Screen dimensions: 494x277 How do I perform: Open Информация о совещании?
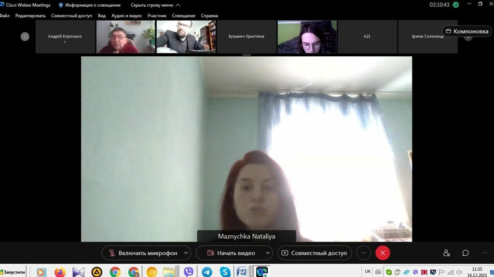point(90,5)
